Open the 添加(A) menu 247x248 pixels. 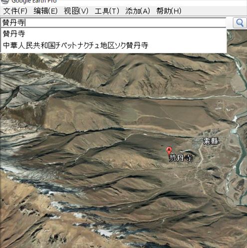coord(138,11)
